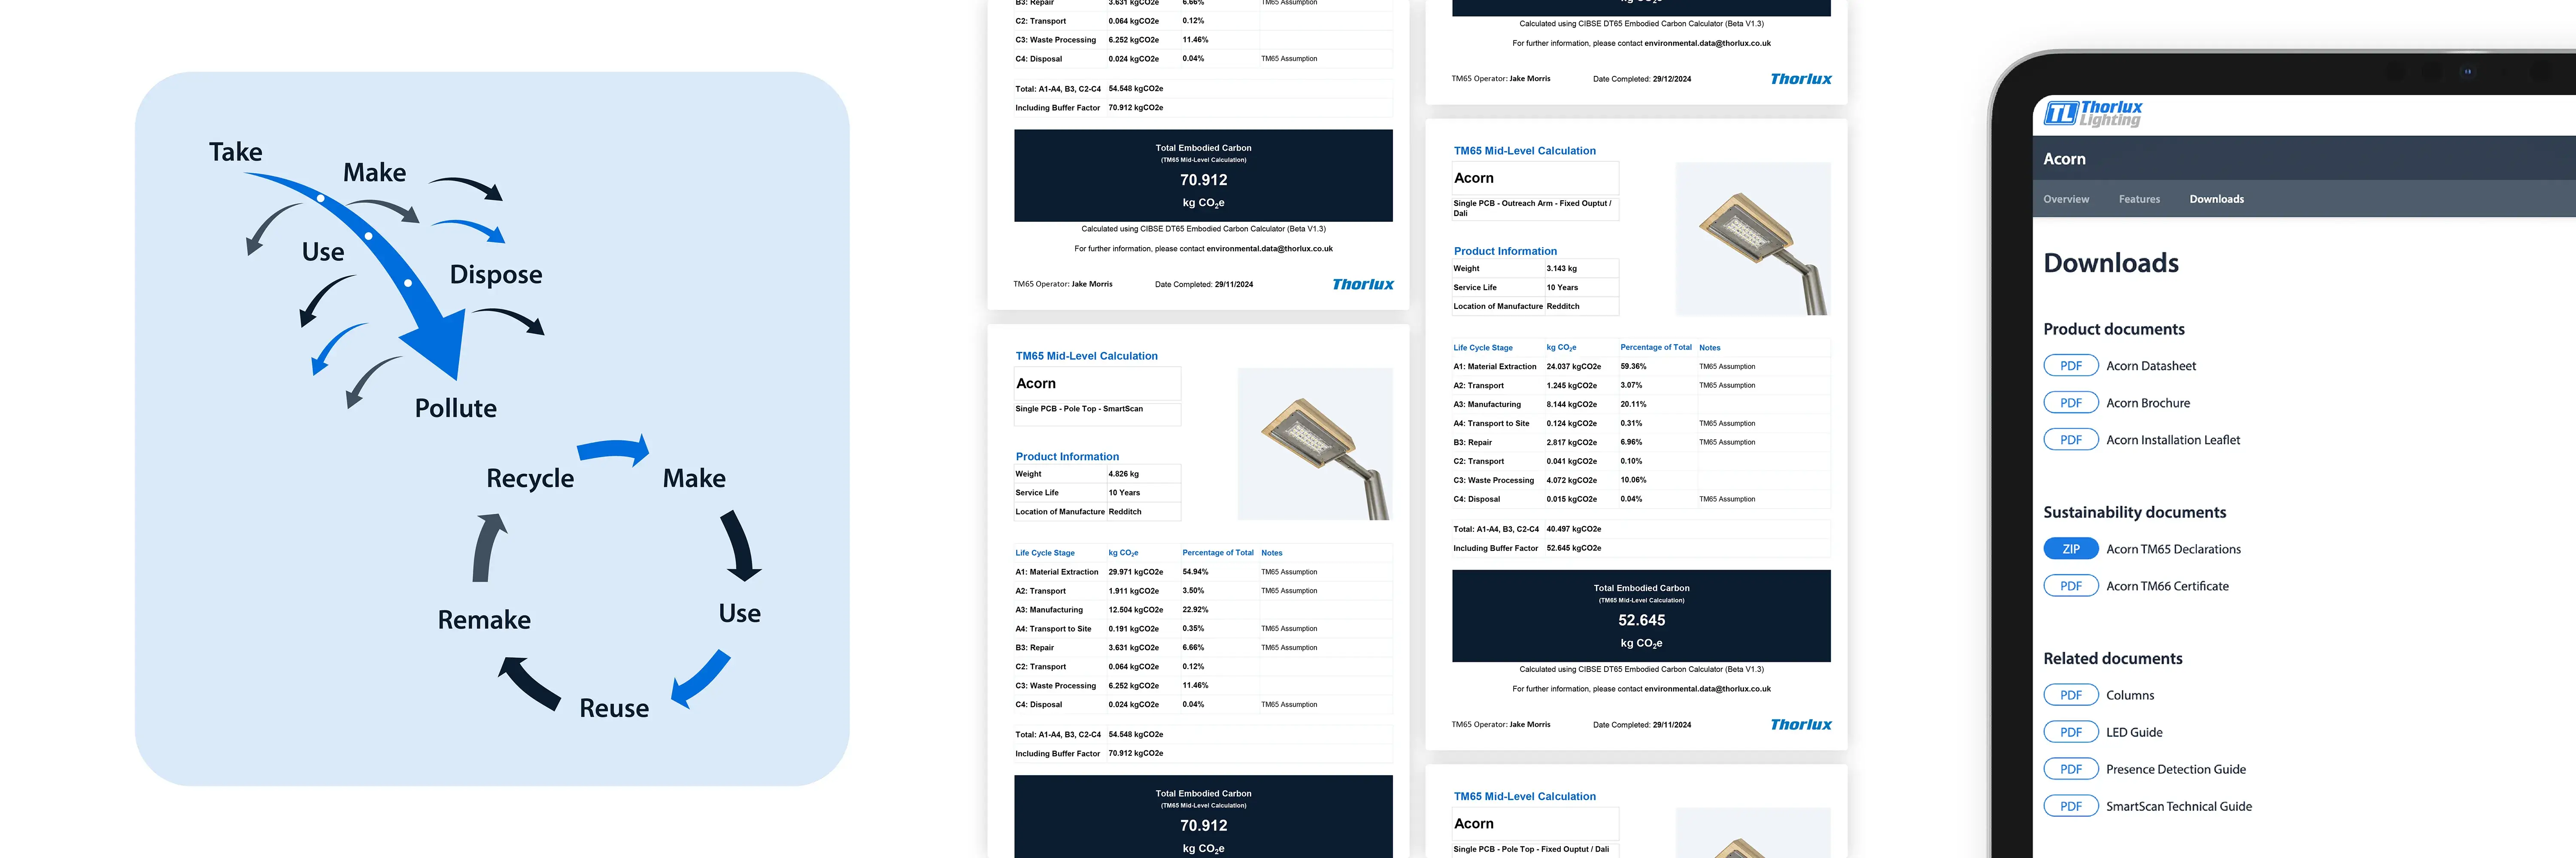Click the Thorlux Lighting logo
2576x858 pixels.
2092,114
